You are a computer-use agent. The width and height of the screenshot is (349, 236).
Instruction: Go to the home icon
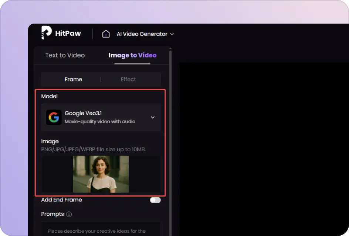[x=106, y=34]
